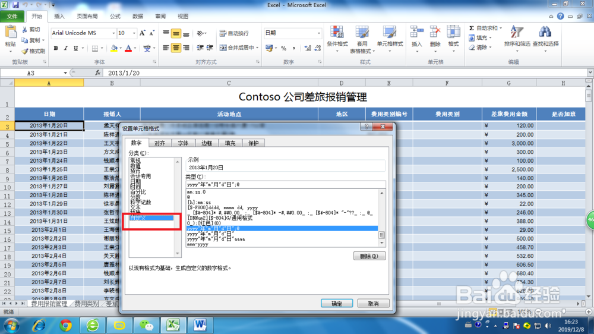Open the 文件 File tab
The image size is (594, 334).
[12, 16]
